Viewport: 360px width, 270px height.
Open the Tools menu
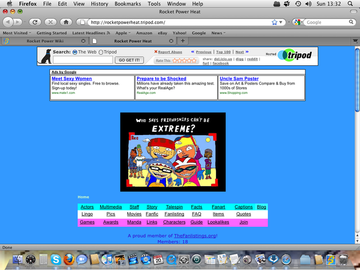[x=154, y=4]
